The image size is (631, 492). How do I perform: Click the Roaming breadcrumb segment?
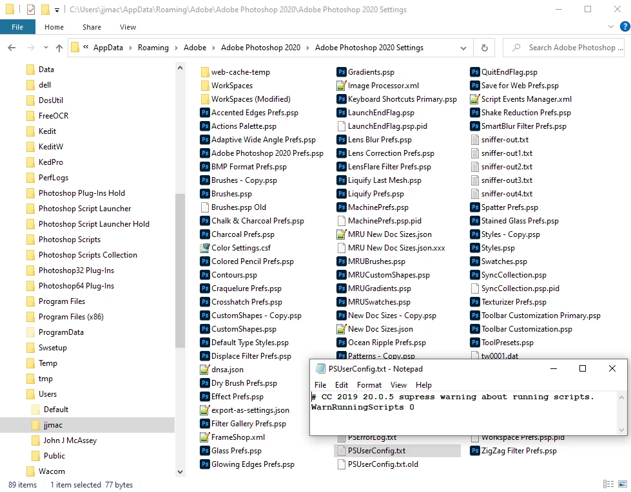pyautogui.click(x=153, y=48)
